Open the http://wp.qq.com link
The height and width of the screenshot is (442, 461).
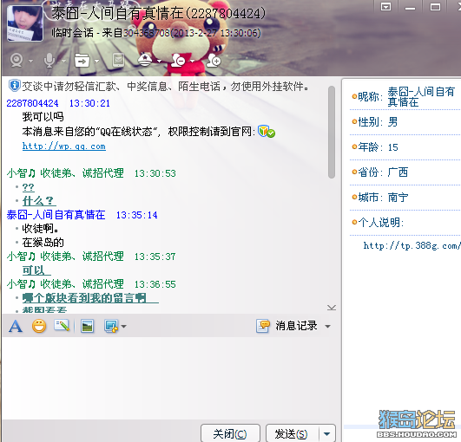[63, 146]
